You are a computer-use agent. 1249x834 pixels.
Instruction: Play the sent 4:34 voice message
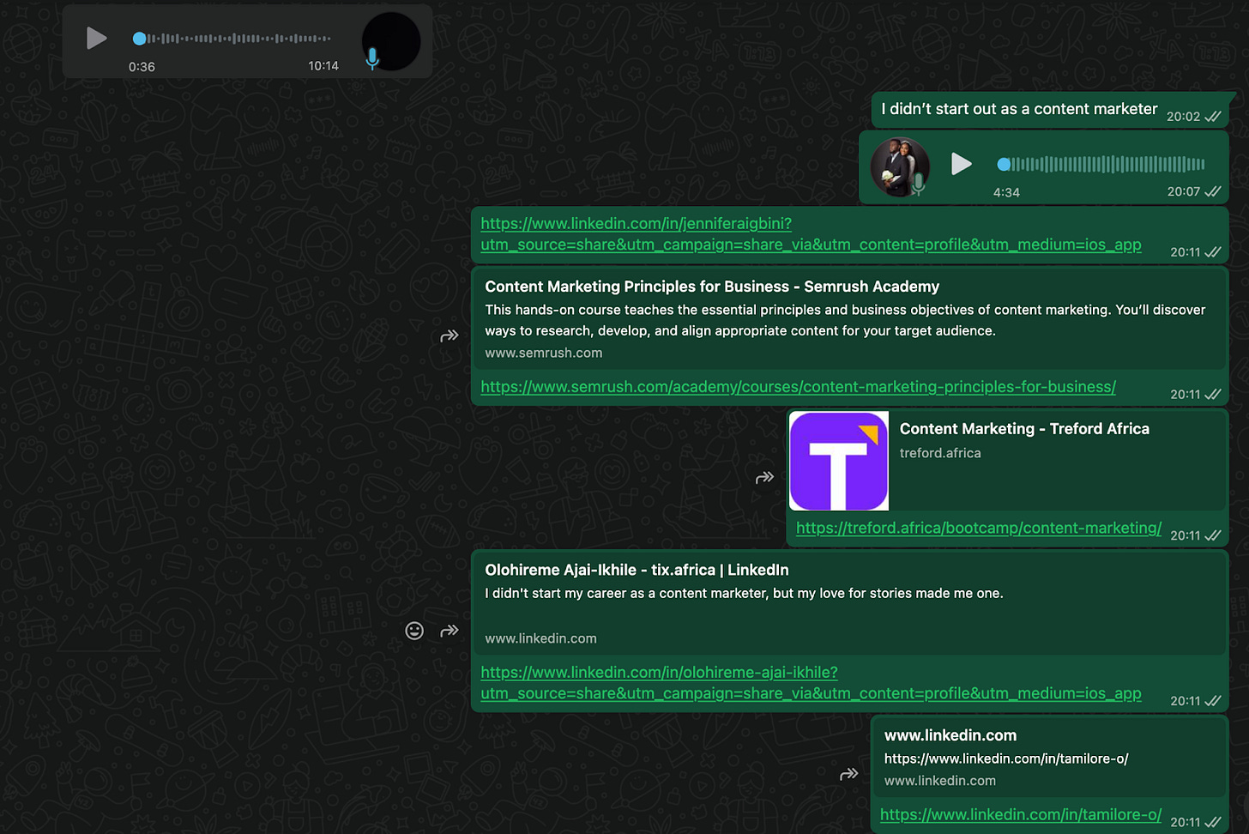962,163
